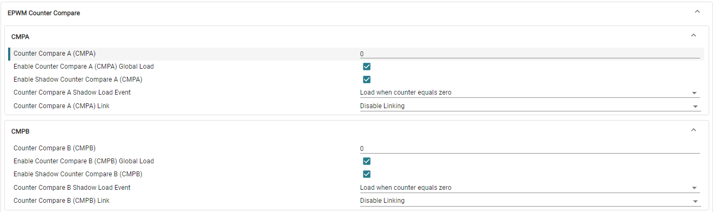Collapse the CMPB group chevron
This screenshot has width=713, height=212.
point(694,130)
